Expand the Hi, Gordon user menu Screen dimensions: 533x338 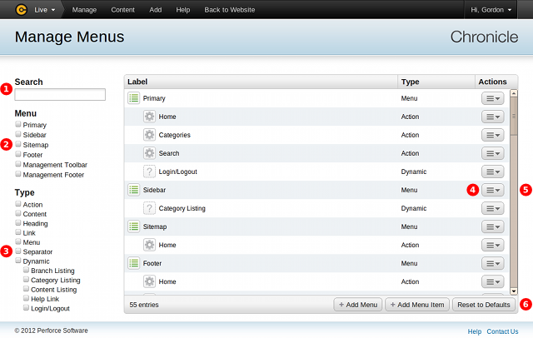[498, 10]
